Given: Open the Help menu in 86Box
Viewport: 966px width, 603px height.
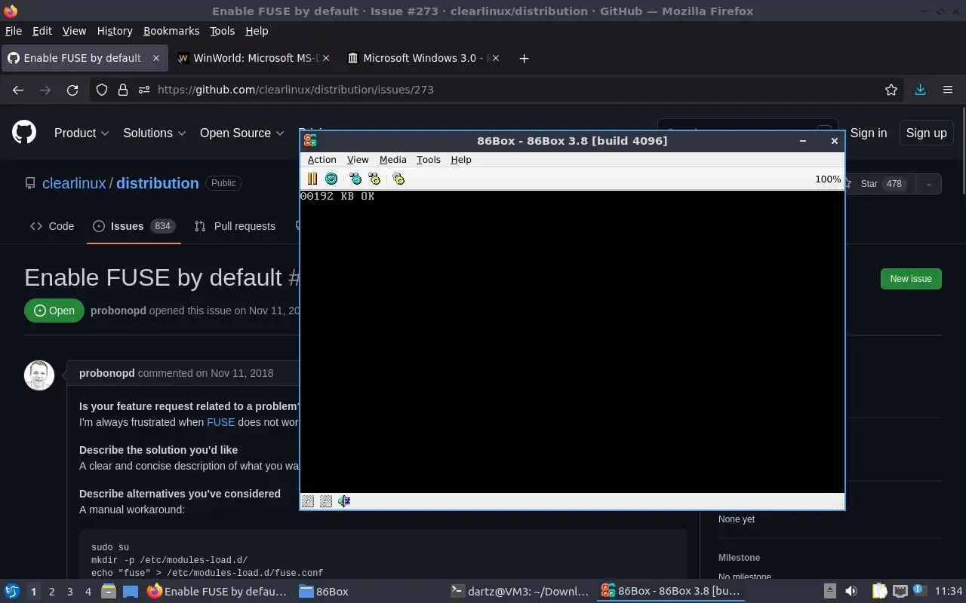Looking at the screenshot, I should 460,160.
